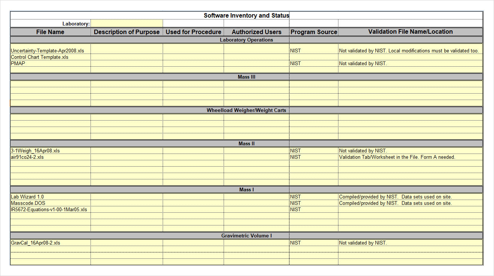
Task: Select the "File Name" column header
Action: [50, 32]
